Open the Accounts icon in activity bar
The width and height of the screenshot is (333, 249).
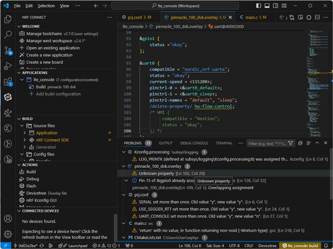pyautogui.click(x=8, y=218)
